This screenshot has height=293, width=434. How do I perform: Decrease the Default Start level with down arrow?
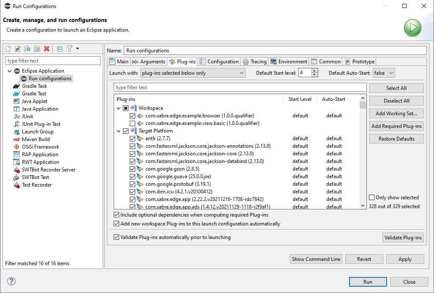click(x=314, y=75)
